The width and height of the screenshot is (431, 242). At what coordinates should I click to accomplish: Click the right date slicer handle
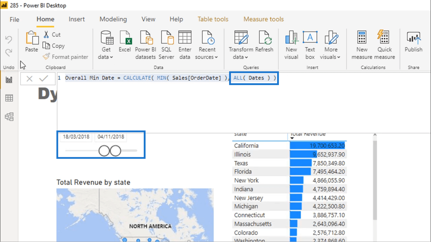point(116,151)
